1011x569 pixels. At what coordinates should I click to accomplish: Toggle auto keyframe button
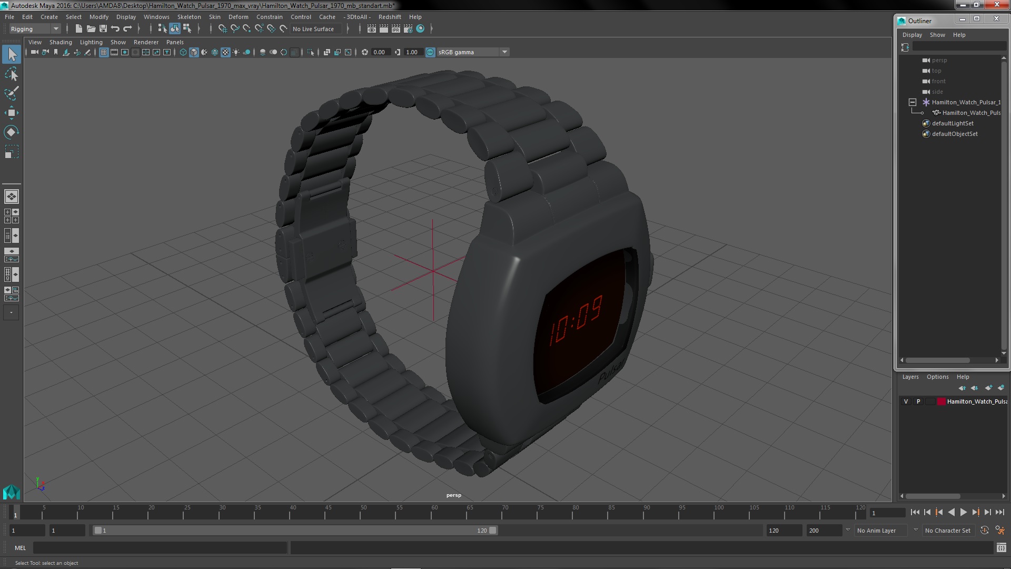(985, 531)
